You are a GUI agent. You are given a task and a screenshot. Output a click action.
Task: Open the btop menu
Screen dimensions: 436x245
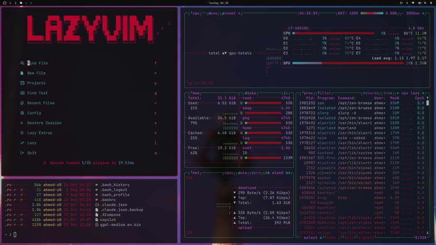point(213,14)
